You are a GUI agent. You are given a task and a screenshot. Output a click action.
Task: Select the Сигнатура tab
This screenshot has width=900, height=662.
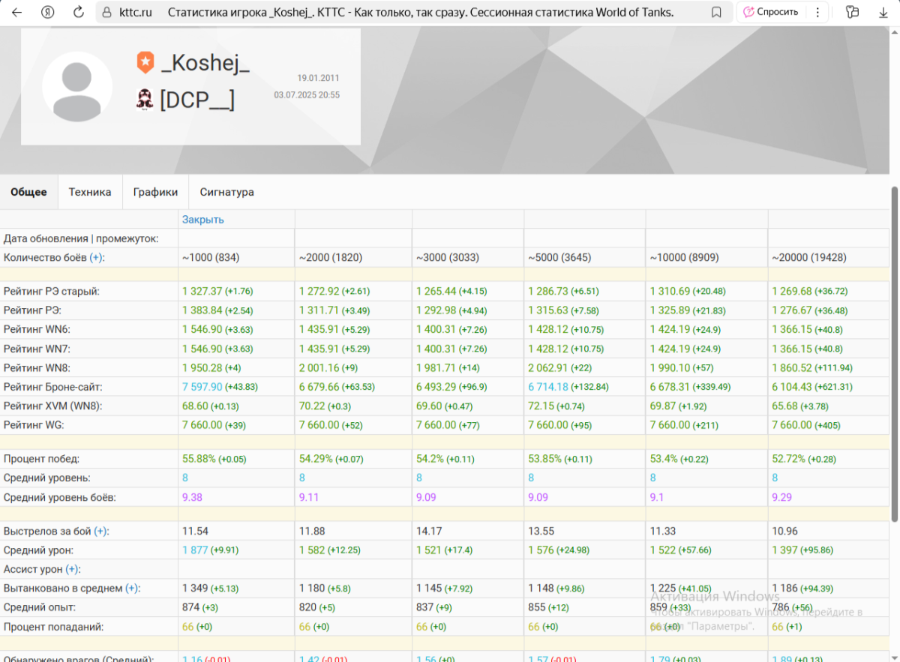(226, 192)
